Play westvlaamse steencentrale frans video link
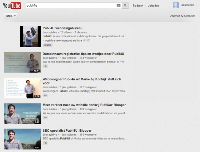Viewport: 200px width, 152px height. 63,41
